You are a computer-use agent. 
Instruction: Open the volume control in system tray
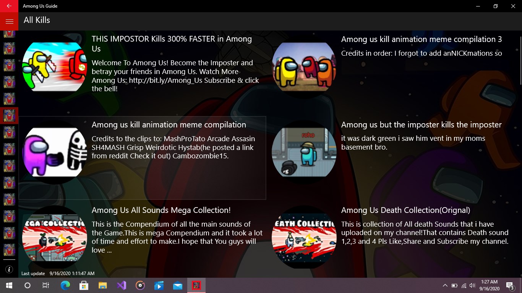coord(472,285)
